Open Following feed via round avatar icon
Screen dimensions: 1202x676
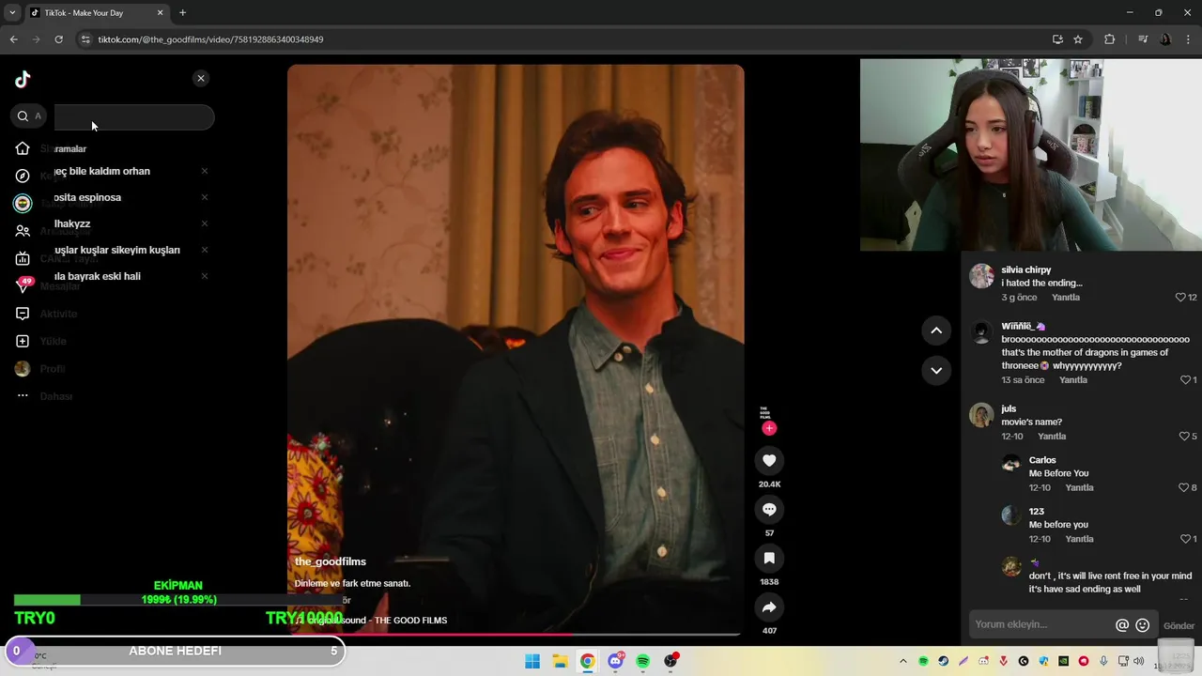coord(23,203)
